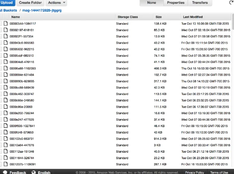The height and width of the screenshot is (174, 234).
Task: Click date Tue Oct 13 16:06:08
Action: (205, 23)
